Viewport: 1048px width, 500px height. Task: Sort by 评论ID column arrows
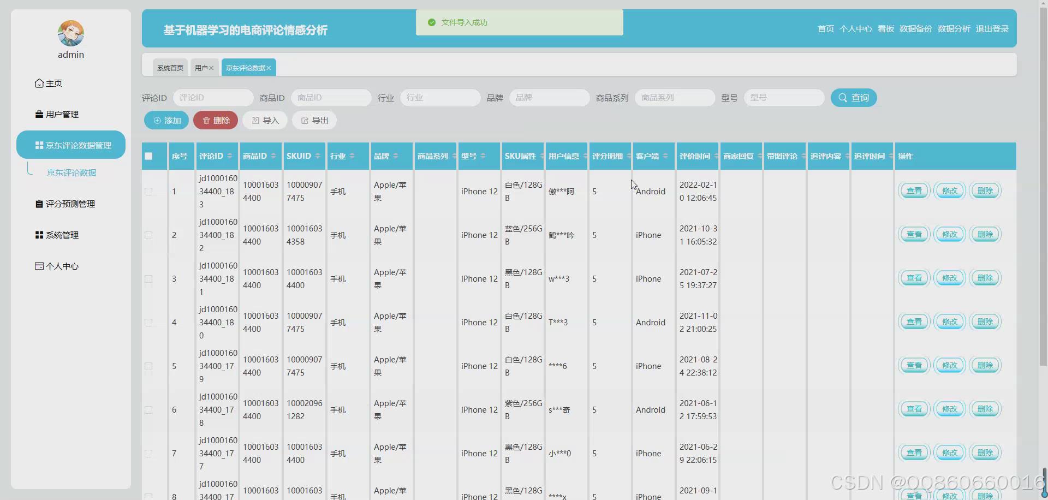pos(230,156)
